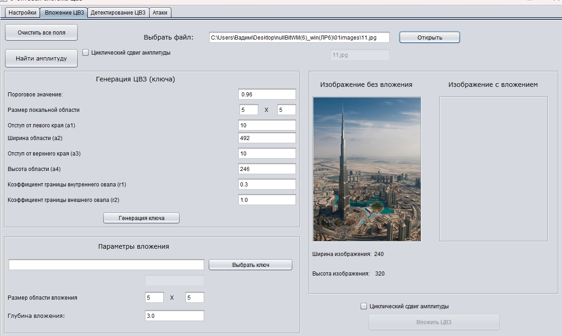Click the key path input field

pyautogui.click(x=106, y=265)
